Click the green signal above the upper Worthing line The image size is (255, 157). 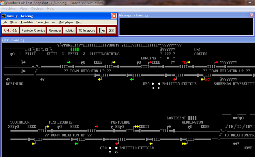[x=69, y=62]
